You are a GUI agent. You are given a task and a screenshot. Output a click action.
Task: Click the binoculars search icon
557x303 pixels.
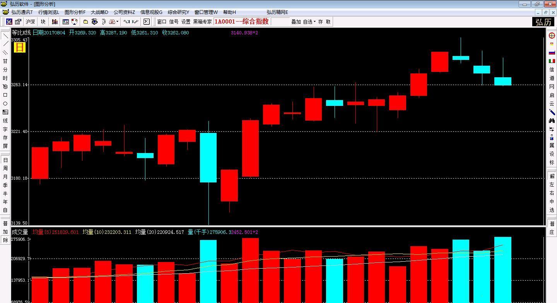(x=552, y=121)
